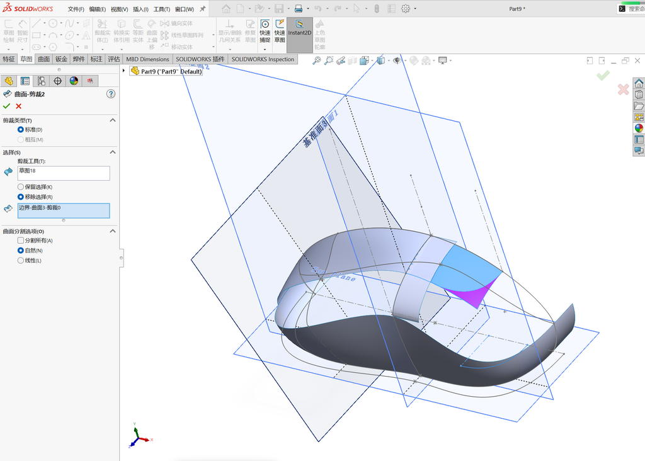Viewport: 645px width, 461px height.
Task: Select the 标准(D) trim type radio button
Action: (x=21, y=130)
